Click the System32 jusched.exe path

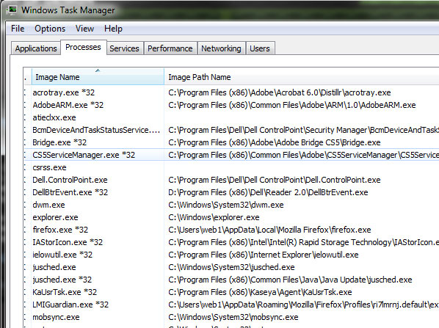pyautogui.click(x=231, y=267)
